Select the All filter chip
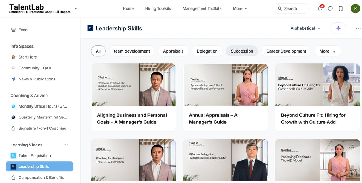The image size is (362, 183). pos(98,51)
